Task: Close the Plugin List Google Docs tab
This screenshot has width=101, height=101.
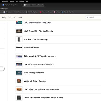Action: point(21,5)
